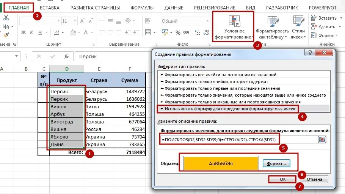
Task: Click the accounting currency format icon
Action: (165, 32)
